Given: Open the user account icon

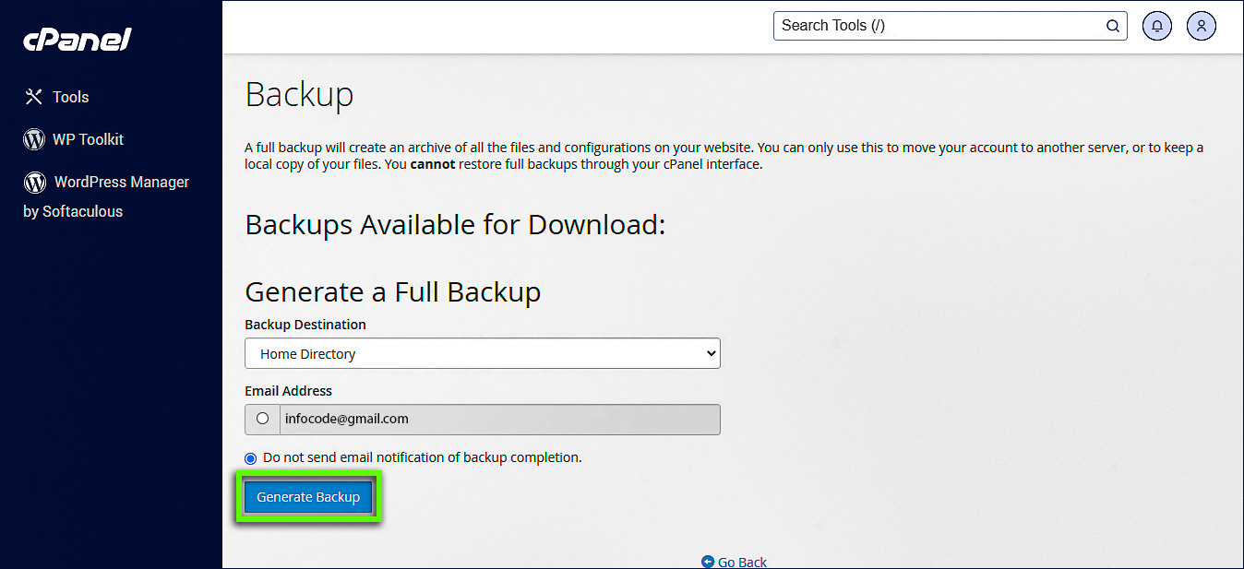Looking at the screenshot, I should click(x=1202, y=26).
